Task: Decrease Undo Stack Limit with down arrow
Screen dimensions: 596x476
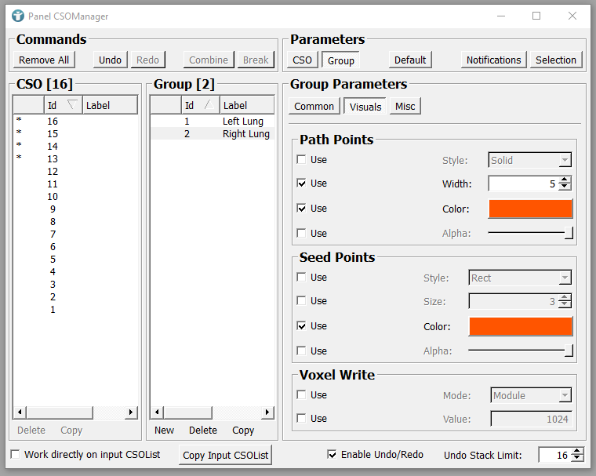Action: tap(577, 458)
